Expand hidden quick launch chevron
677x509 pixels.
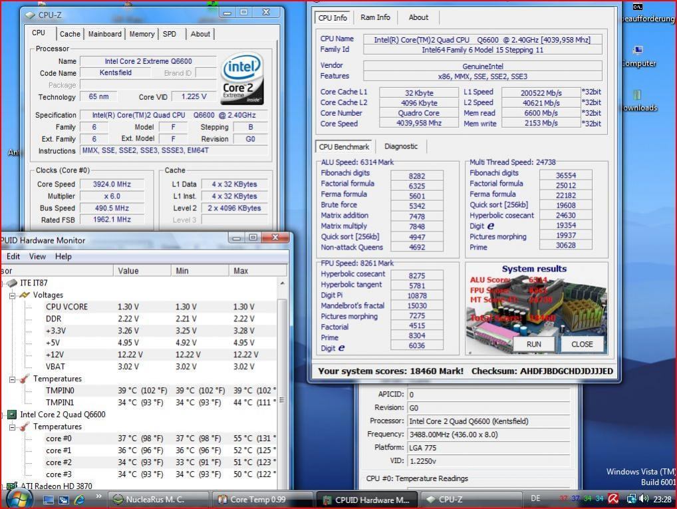coord(99,496)
